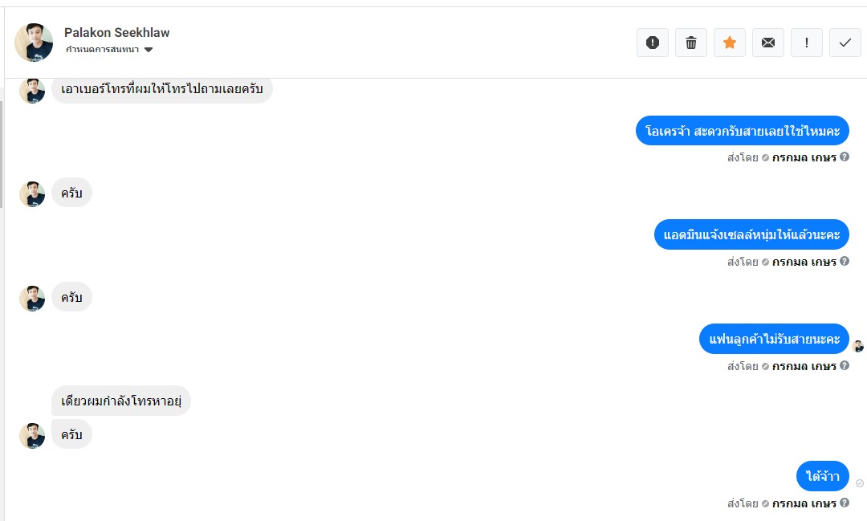867x521 pixels.
Task: Toggle the orange follow-up star
Action: pyautogui.click(x=730, y=43)
